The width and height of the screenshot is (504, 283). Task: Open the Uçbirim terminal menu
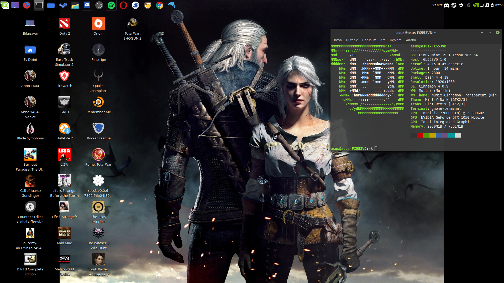pos(395,40)
